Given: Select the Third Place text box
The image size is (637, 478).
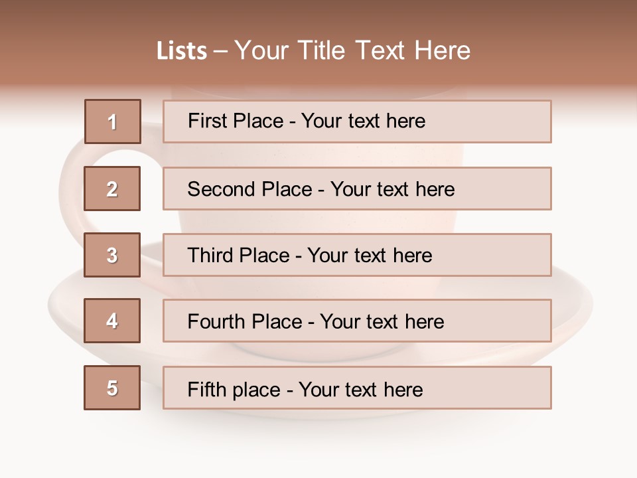Looking at the screenshot, I should [357, 255].
